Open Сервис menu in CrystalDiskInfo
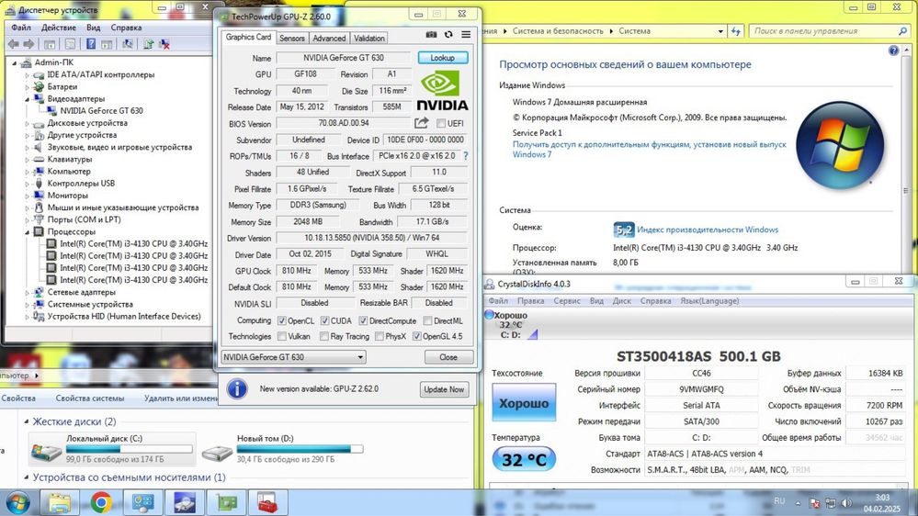918x516 pixels. point(567,301)
